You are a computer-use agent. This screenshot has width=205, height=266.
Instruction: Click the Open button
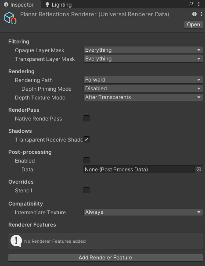(194, 25)
